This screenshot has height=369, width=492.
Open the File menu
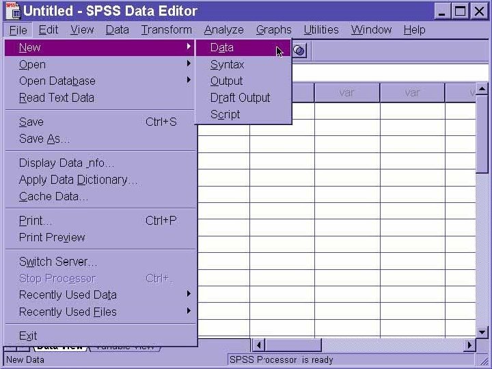point(18,30)
